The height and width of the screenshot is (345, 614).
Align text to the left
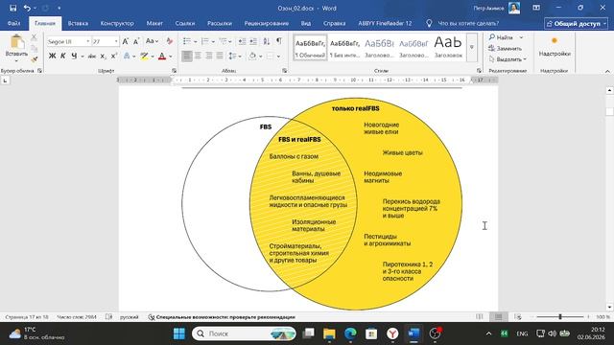pos(187,56)
